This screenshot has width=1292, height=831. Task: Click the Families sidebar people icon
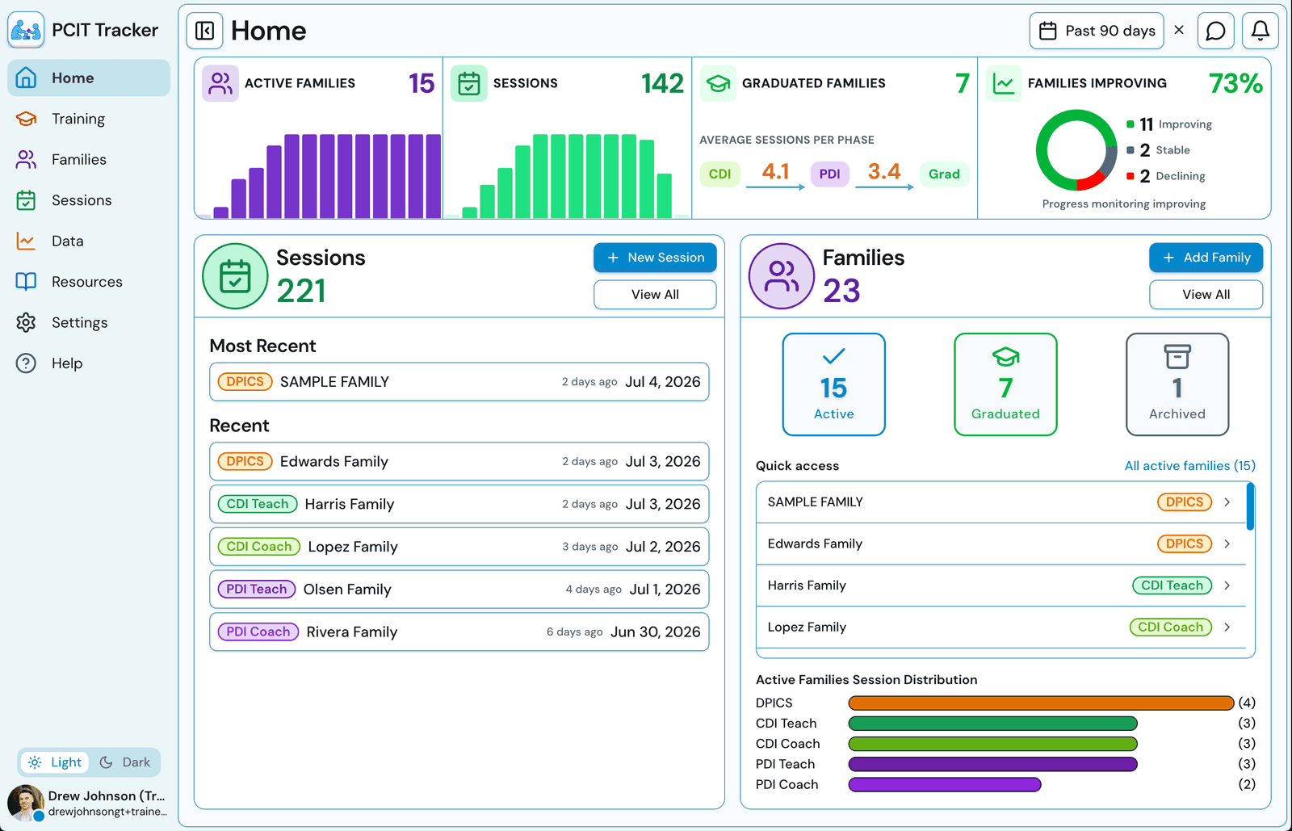26,159
